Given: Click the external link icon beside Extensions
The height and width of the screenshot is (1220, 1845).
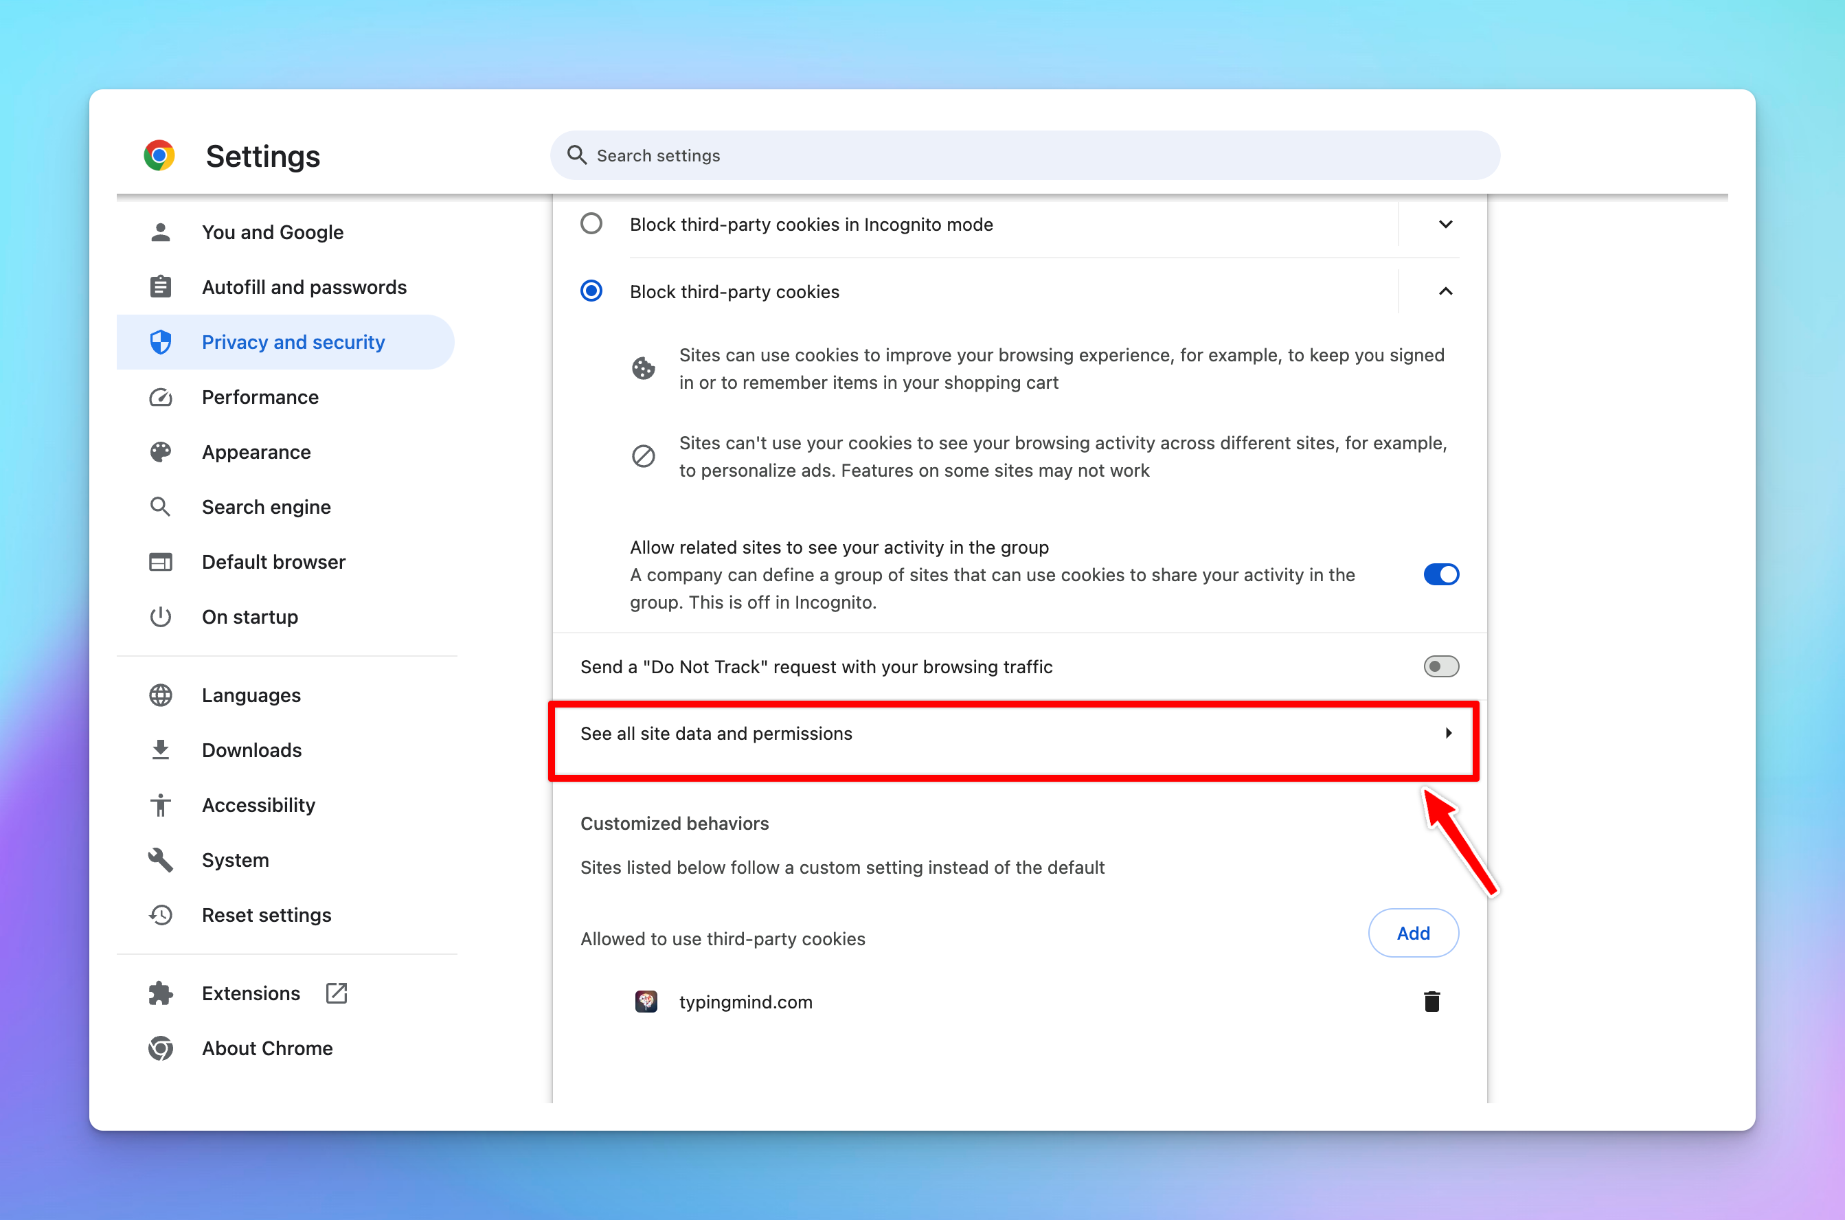Looking at the screenshot, I should (x=336, y=993).
